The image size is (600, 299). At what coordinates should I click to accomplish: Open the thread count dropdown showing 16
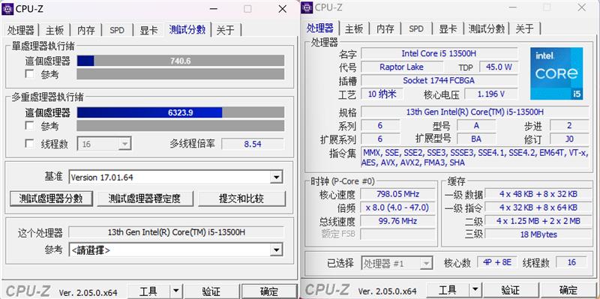point(104,144)
